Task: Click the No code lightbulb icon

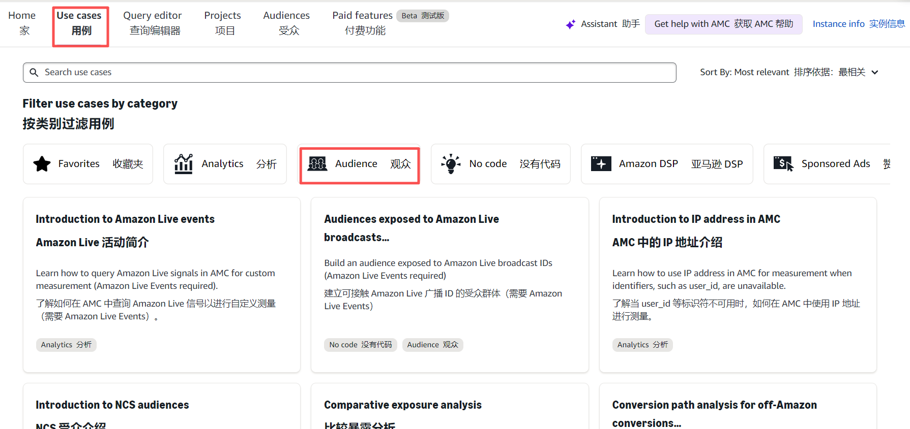Action: click(451, 164)
